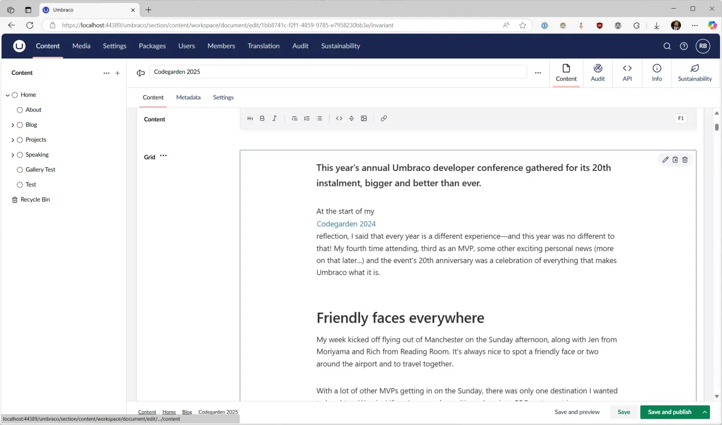722x425 pixels.
Task: Create a bullet list
Action: point(319,118)
